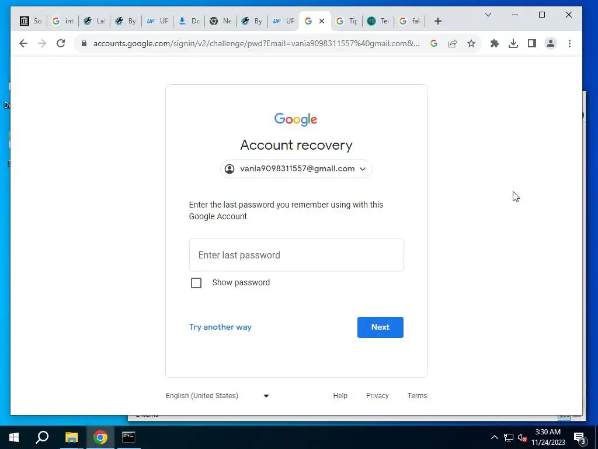Open File Explorer from taskbar

coord(71,437)
